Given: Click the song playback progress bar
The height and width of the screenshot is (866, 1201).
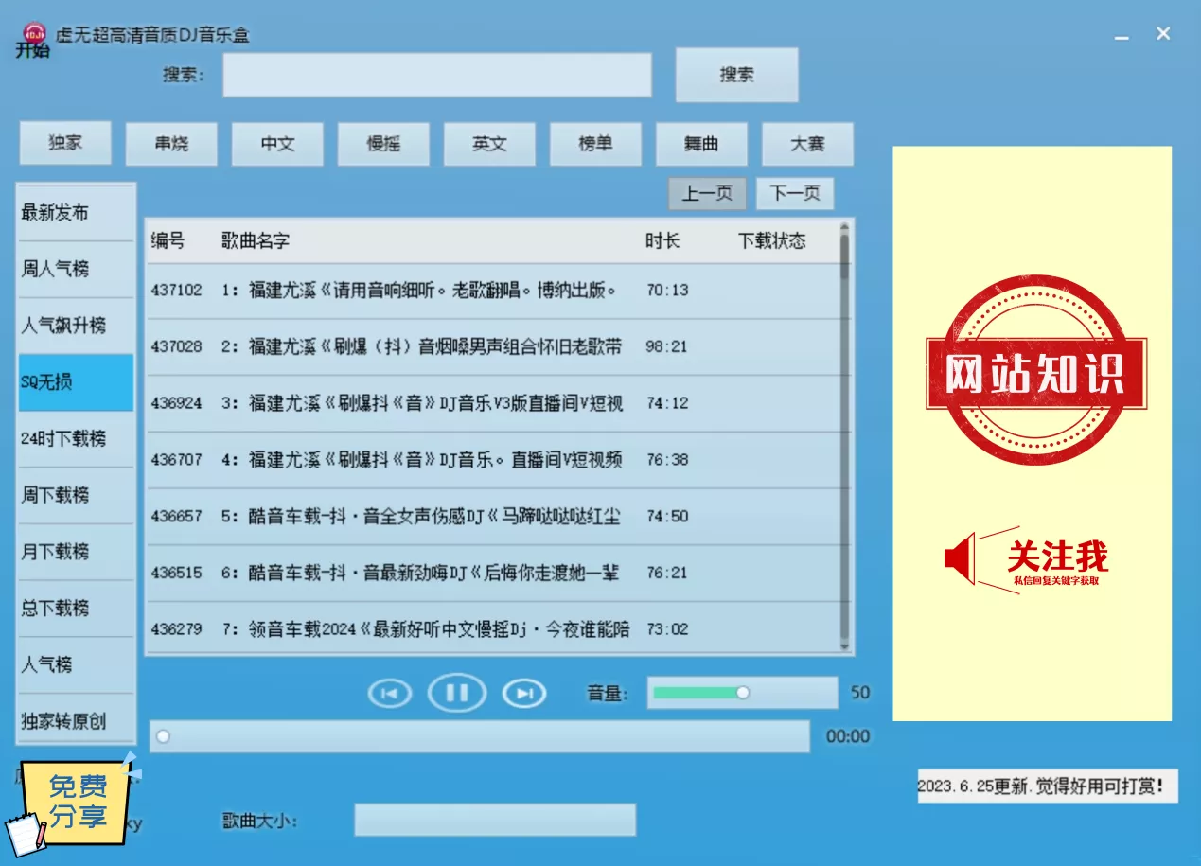Looking at the screenshot, I should (x=479, y=736).
